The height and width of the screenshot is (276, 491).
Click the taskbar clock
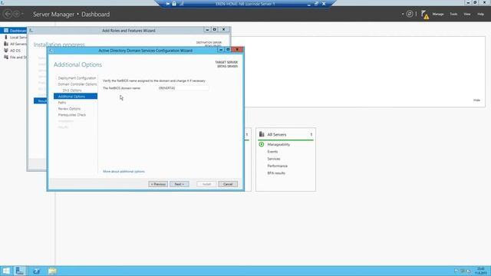tap(480, 271)
